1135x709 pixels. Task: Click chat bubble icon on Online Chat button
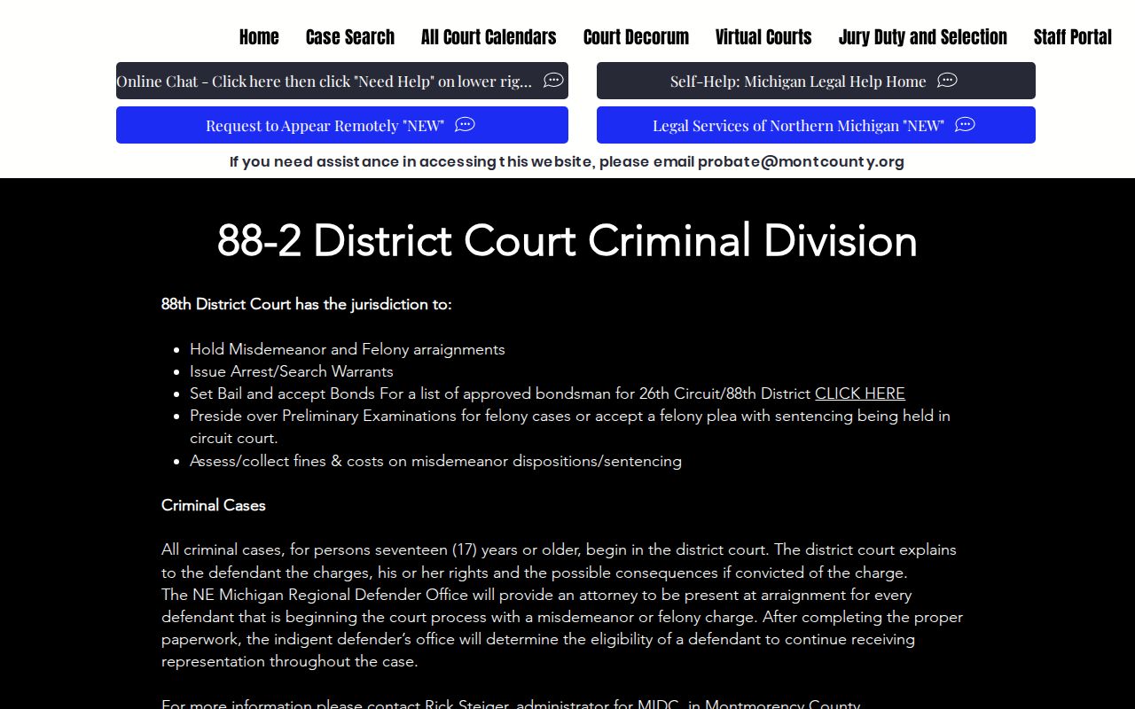(x=553, y=81)
